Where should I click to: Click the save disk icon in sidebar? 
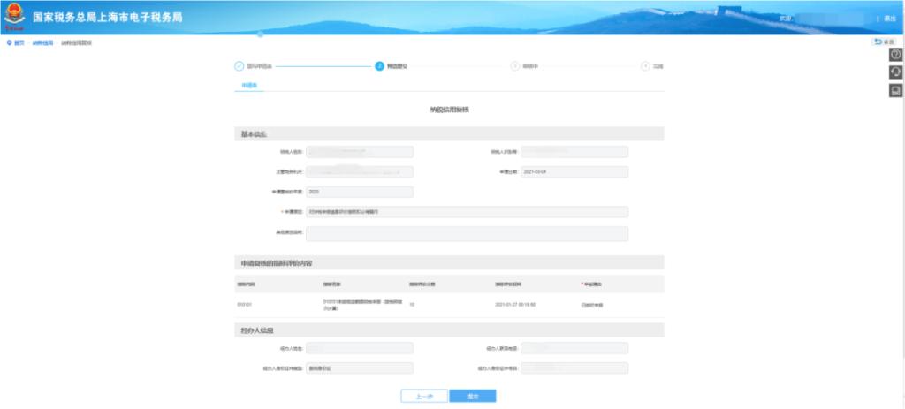[895, 91]
